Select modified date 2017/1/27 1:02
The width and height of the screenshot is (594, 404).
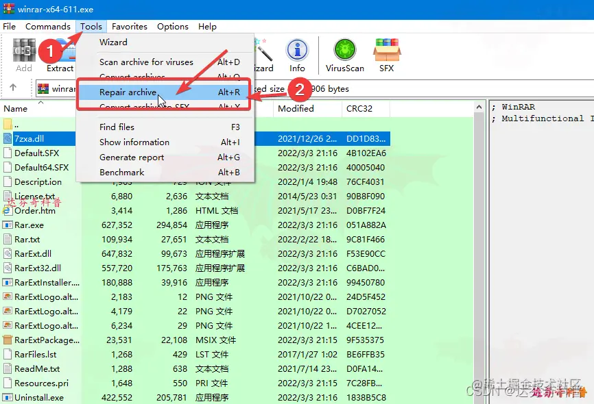coord(307,355)
